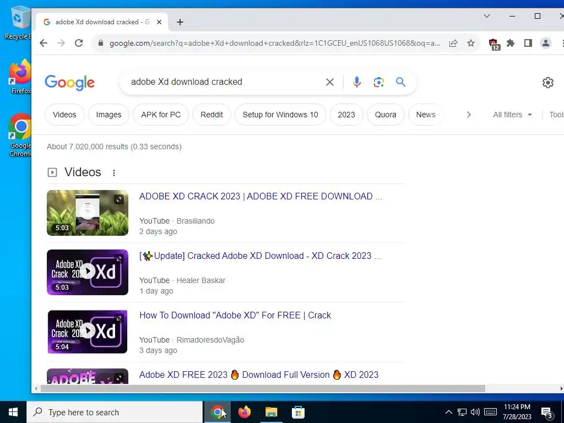
Task: Open Cracked Adobe XD Download video link
Action: pyautogui.click(x=260, y=256)
